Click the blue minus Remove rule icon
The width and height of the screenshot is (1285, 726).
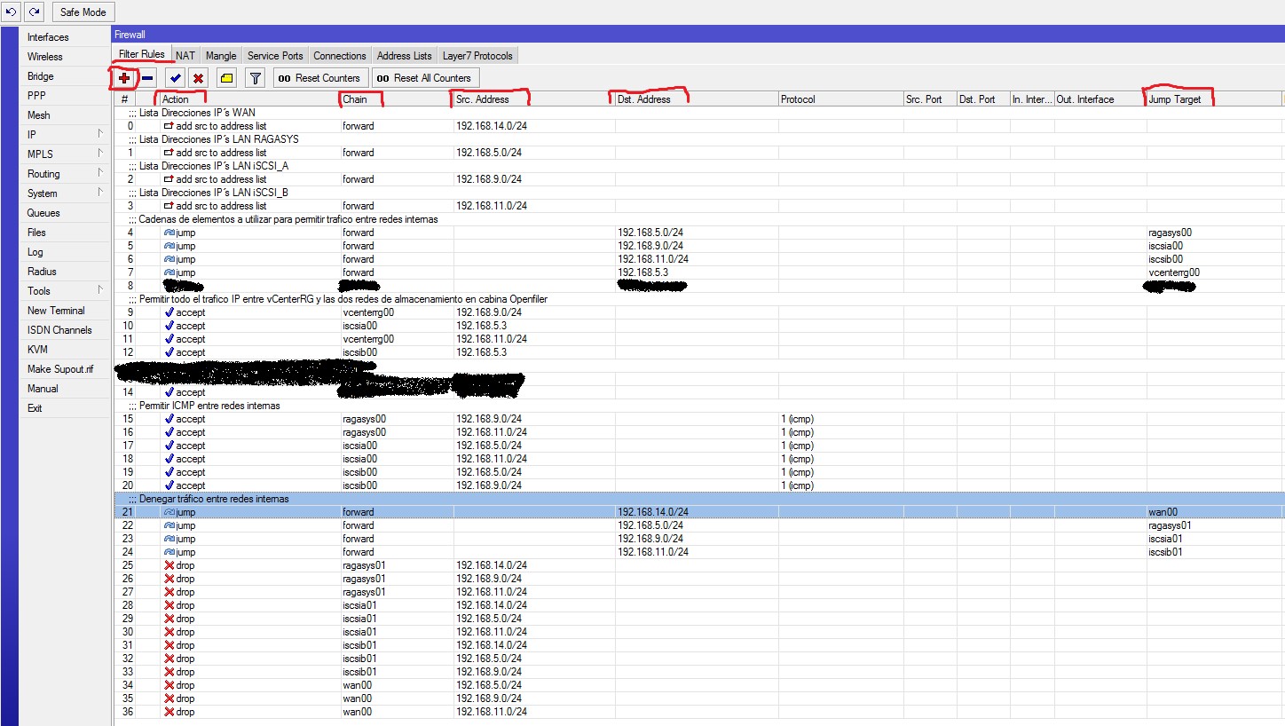pyautogui.click(x=148, y=78)
